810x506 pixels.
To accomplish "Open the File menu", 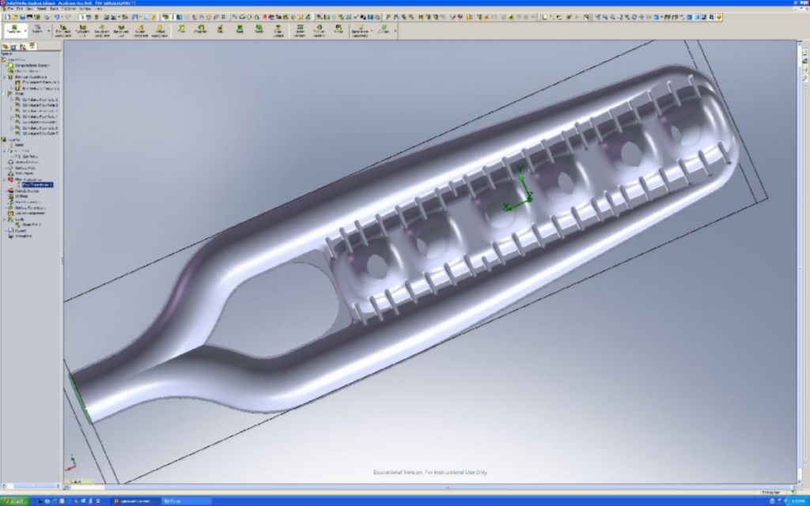I will click(x=9, y=9).
